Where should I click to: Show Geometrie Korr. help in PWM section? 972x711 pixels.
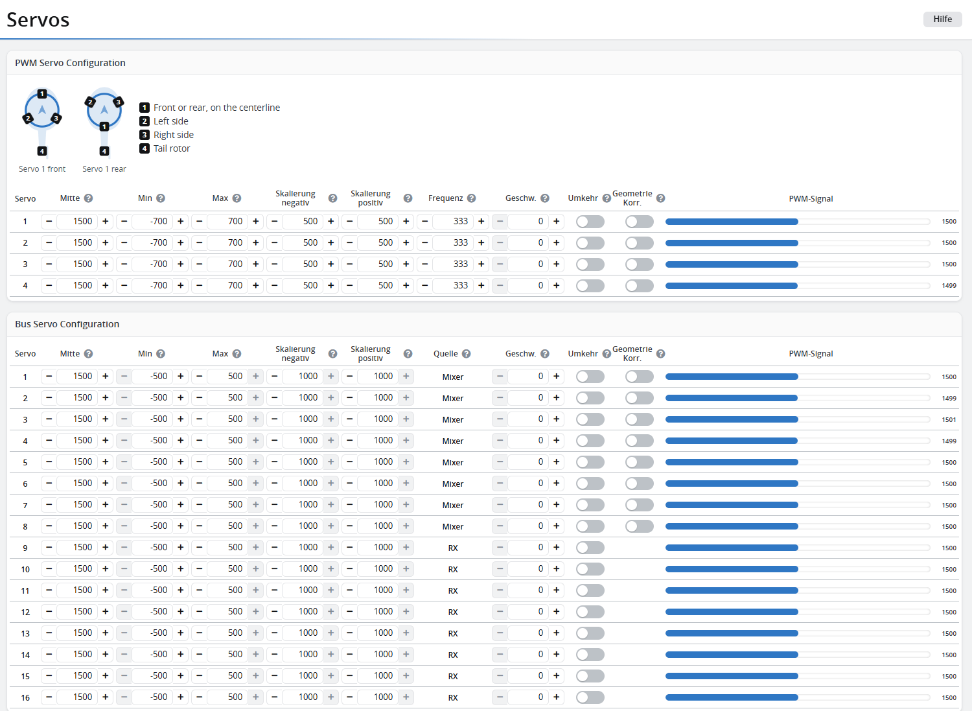point(660,198)
